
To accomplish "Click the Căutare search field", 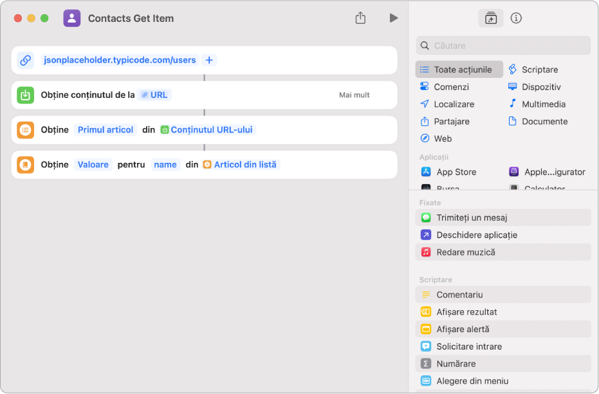I will 508,46.
